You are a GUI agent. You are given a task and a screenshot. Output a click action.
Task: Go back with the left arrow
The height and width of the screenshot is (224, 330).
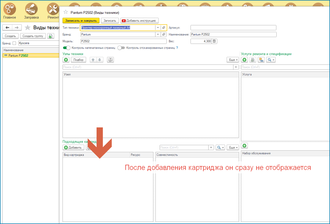7,27
